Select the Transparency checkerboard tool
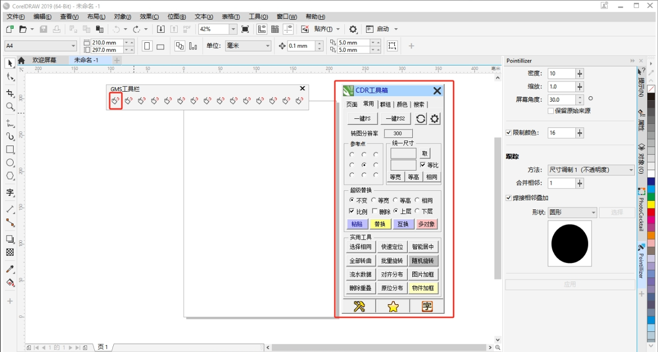 [10, 252]
